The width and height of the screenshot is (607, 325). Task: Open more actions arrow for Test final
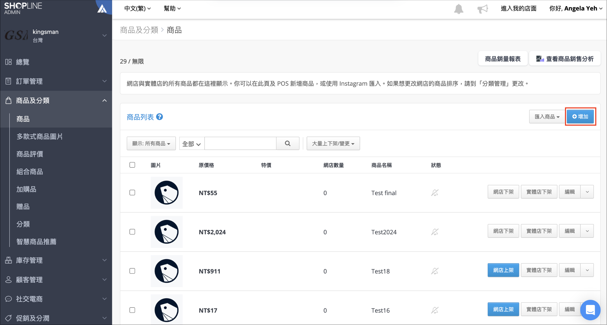[x=587, y=192]
